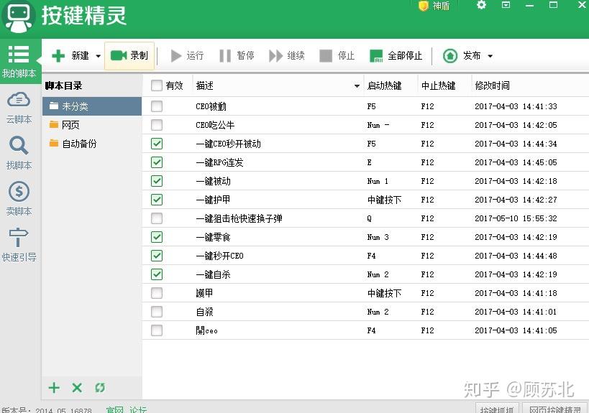Uncheck the 一键CEO秒开被动 script

coord(157,144)
